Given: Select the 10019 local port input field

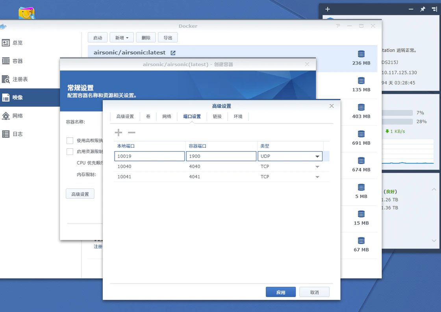Looking at the screenshot, I should (149, 156).
